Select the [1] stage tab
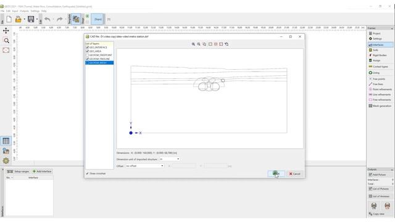Image resolution: width=395 pixels, height=222 pixels. [109, 19]
